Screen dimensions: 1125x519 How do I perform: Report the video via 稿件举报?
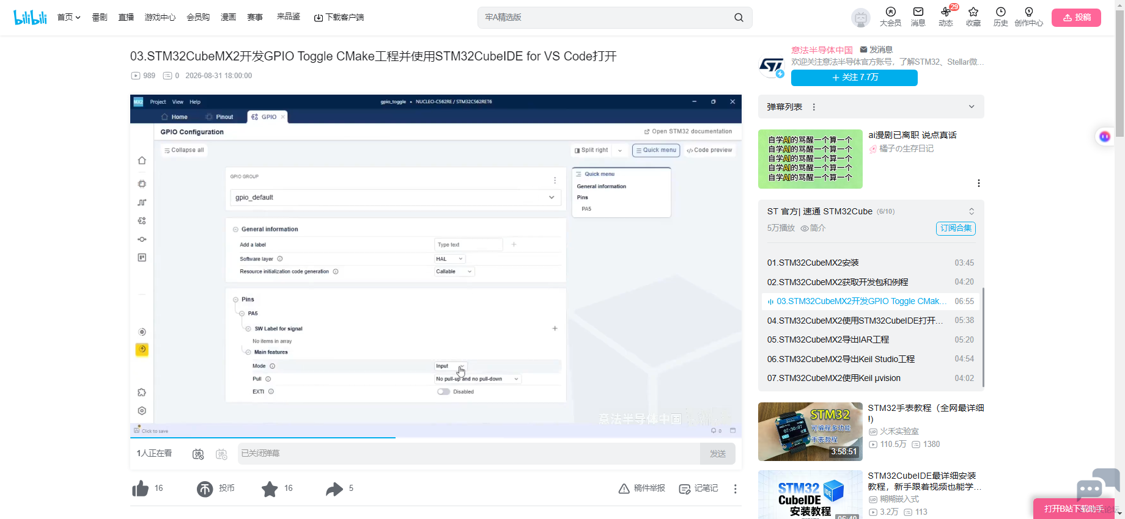(x=642, y=488)
